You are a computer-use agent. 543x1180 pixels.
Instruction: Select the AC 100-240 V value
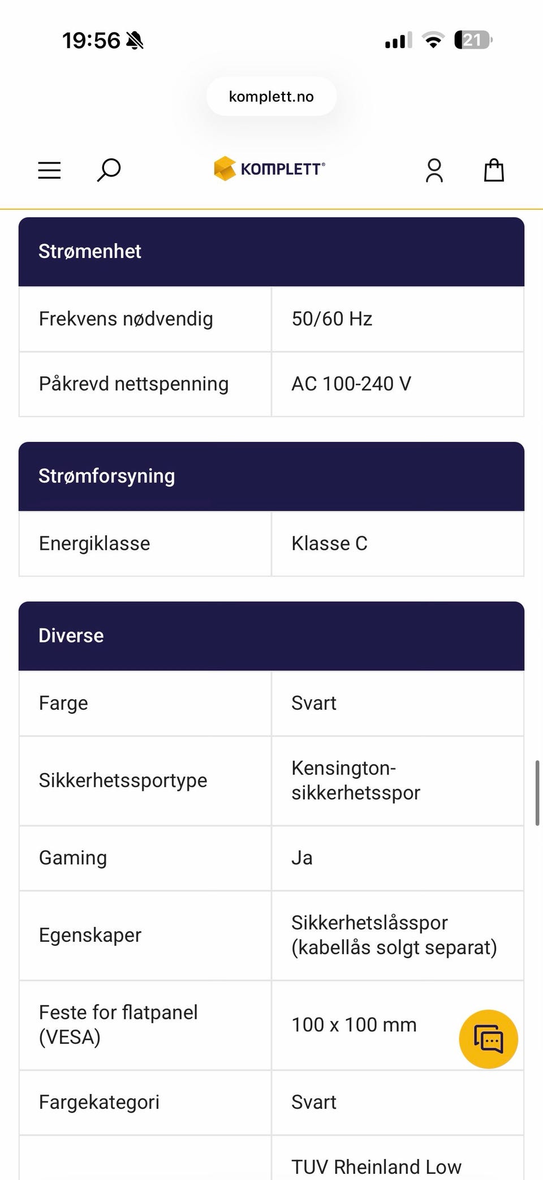[351, 384]
